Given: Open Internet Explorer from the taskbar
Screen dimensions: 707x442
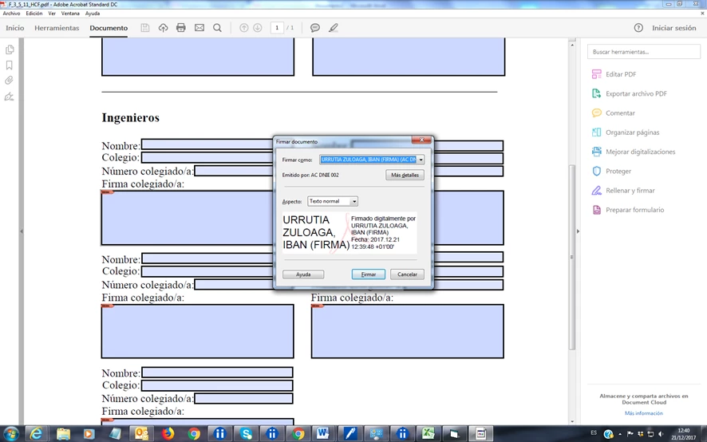Looking at the screenshot, I should click(x=37, y=434).
